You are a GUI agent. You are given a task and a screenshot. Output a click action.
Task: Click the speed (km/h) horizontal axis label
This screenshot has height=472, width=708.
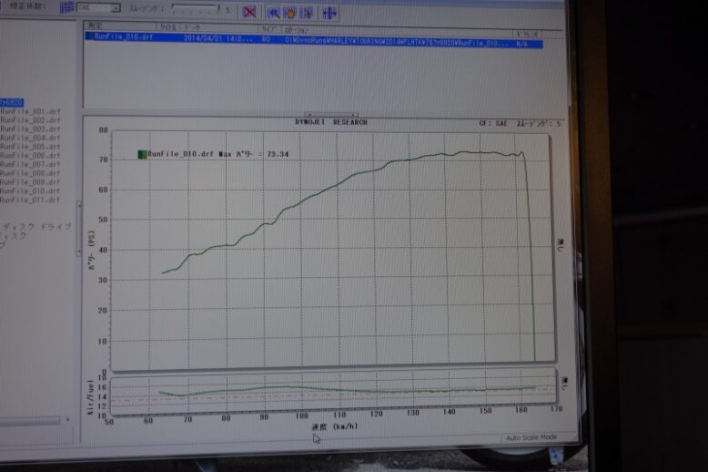coord(333,426)
